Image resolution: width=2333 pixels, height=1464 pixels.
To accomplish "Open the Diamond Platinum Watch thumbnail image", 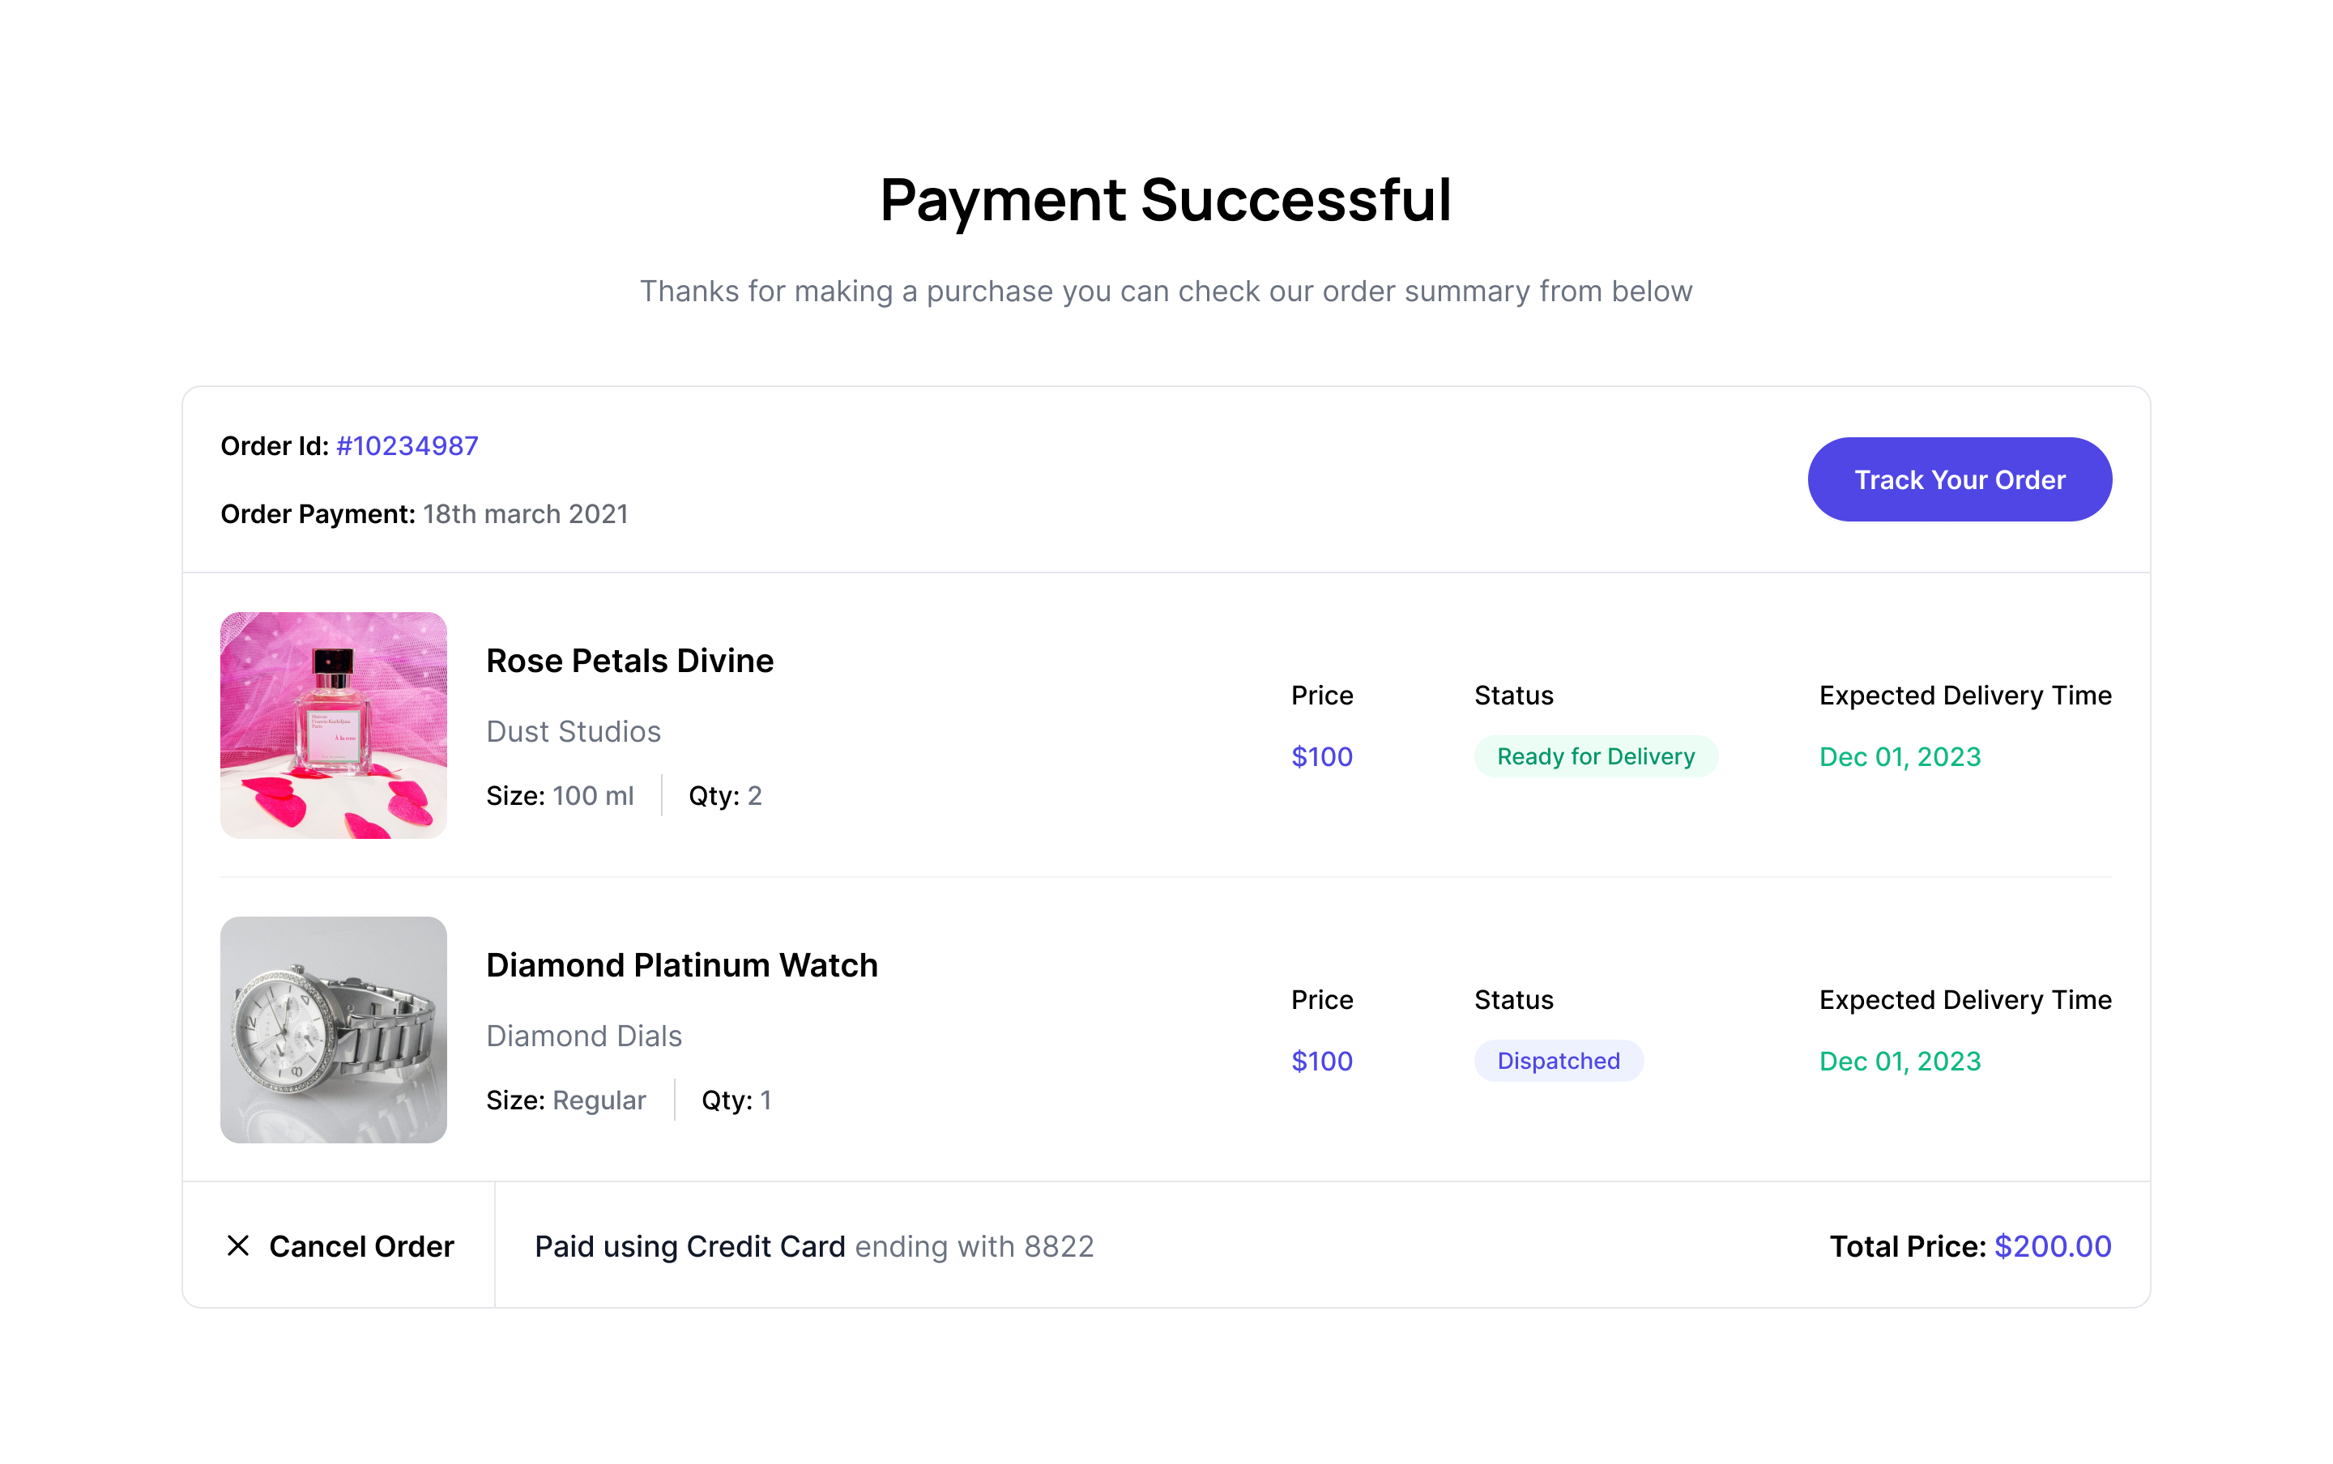I will tap(333, 1029).
